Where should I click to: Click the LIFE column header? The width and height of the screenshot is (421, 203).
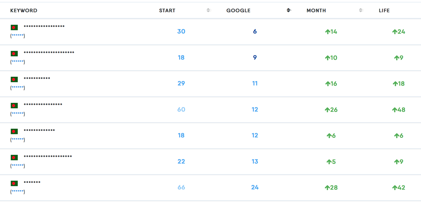pyautogui.click(x=384, y=11)
